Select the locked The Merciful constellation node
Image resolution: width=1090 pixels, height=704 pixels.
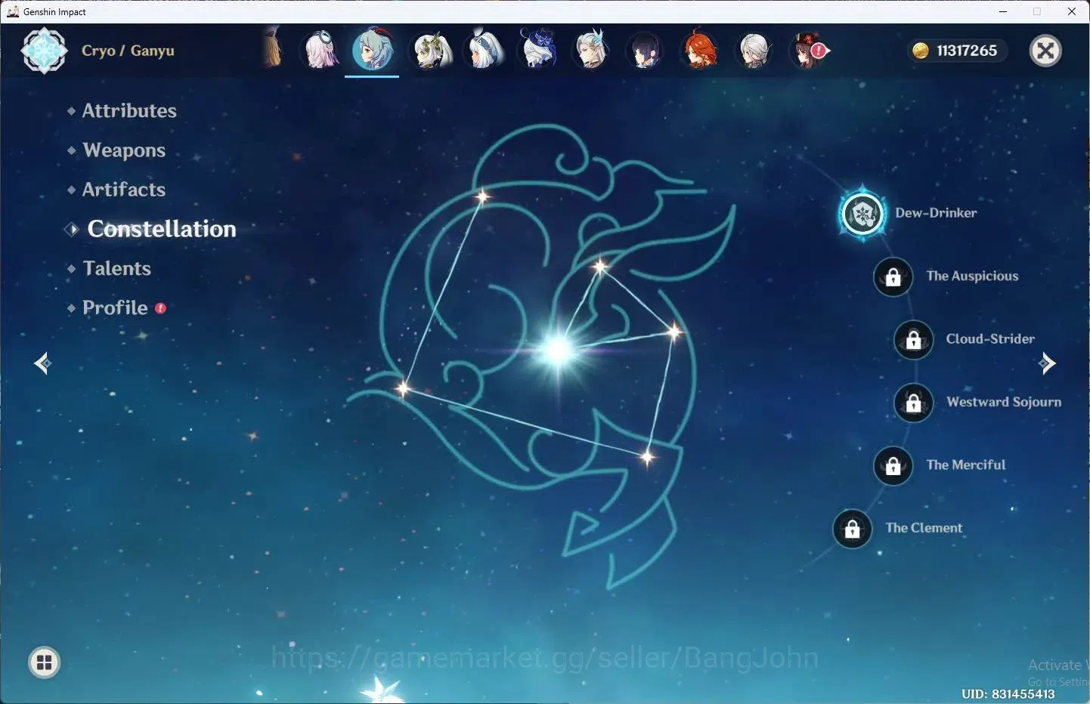click(893, 465)
